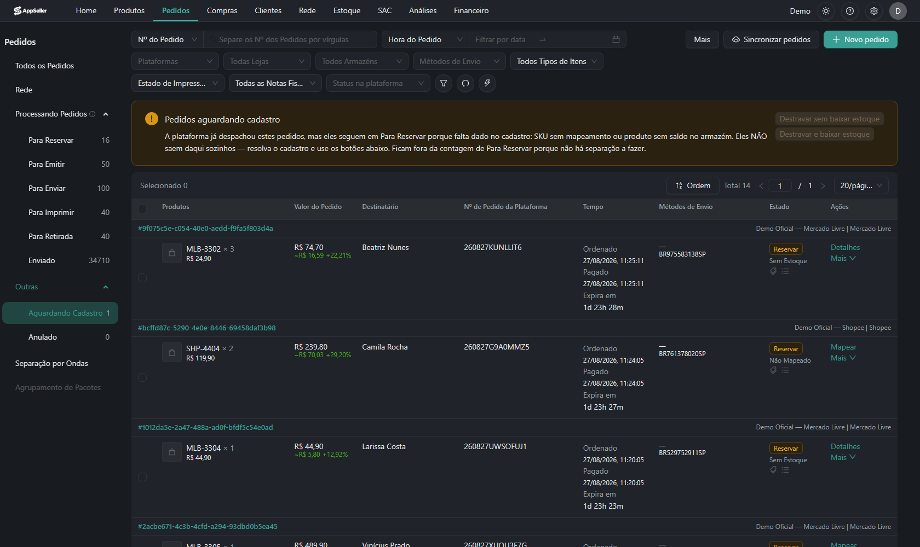
Task: Select the checkbox for Beatriz Nunes order
Action: click(142, 278)
